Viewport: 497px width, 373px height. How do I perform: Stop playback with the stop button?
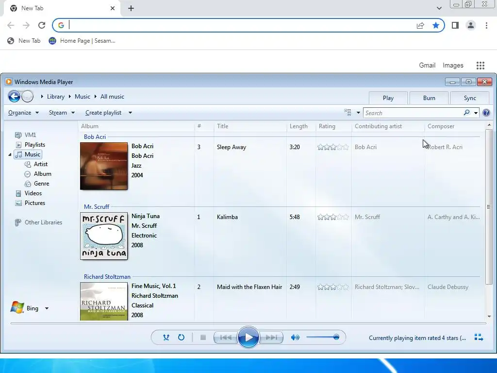pyautogui.click(x=203, y=338)
